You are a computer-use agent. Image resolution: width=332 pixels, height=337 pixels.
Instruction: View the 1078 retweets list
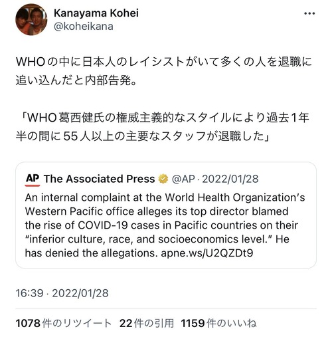(64, 323)
